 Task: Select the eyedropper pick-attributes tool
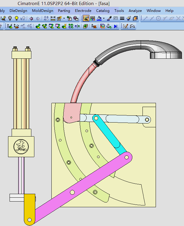pos(109,18)
